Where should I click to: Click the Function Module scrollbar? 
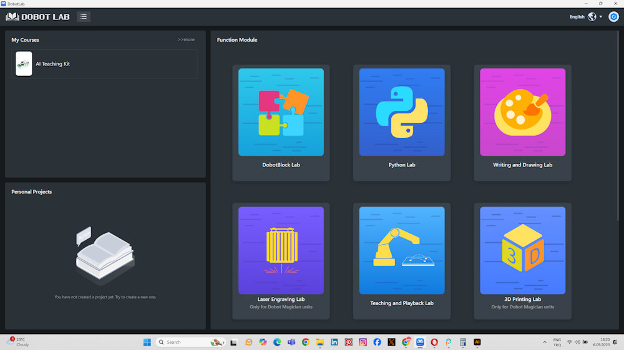pos(618,126)
